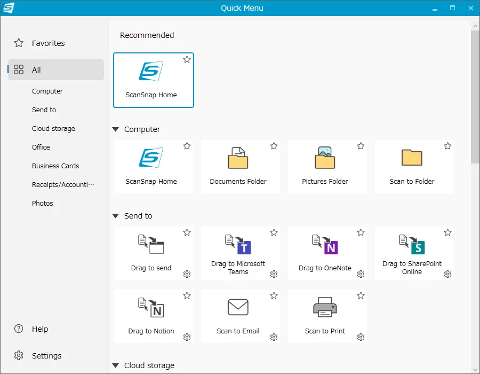Favorite the Scan to Folder tile star
Image resolution: width=480 pixels, height=374 pixels.
click(x=447, y=146)
